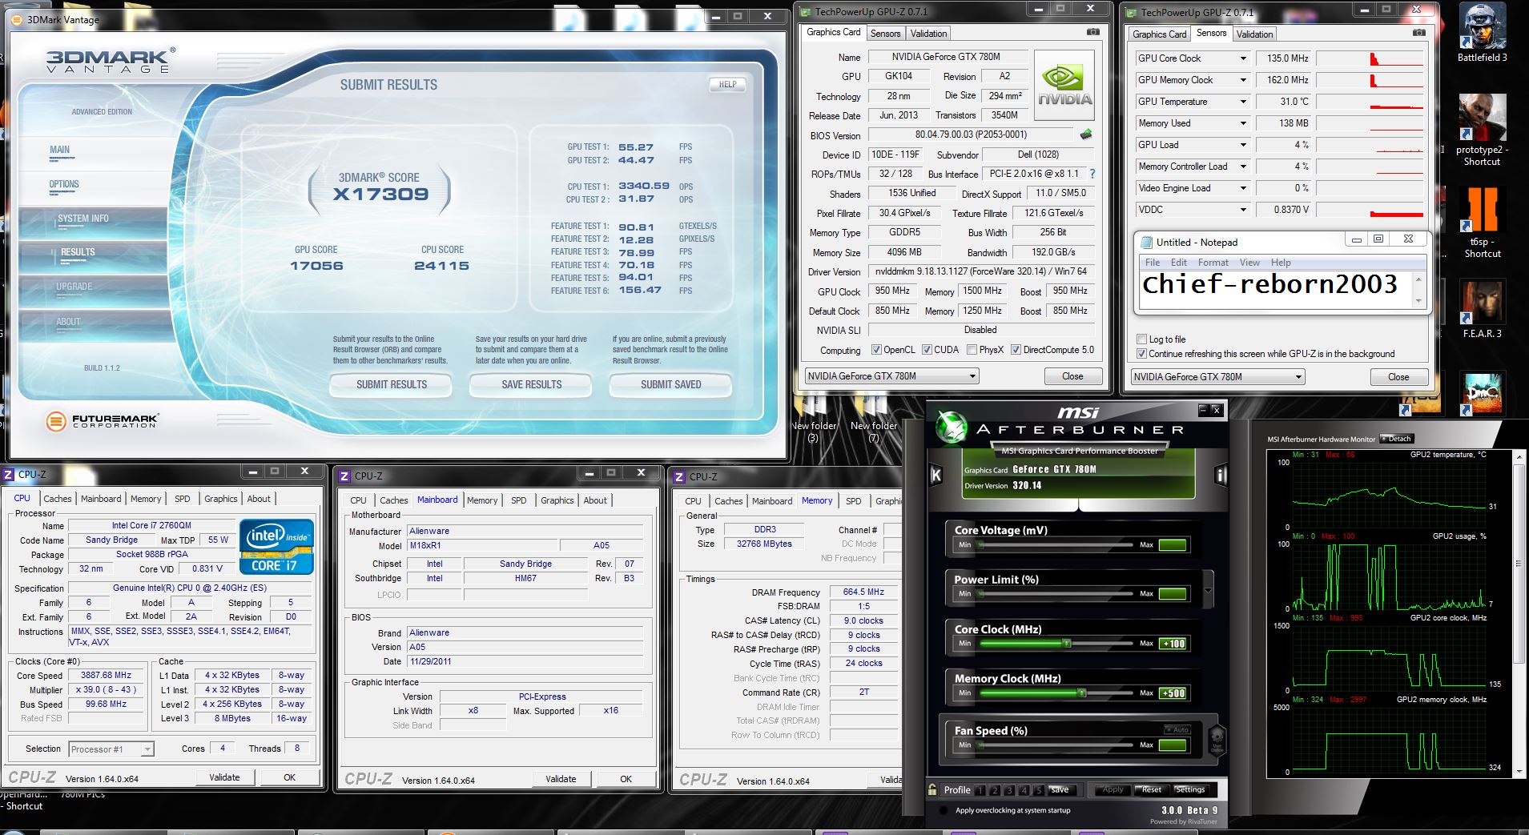Click the User Define fan icon in Afterburner
Screen dimensions: 1529x835
click(x=1216, y=739)
